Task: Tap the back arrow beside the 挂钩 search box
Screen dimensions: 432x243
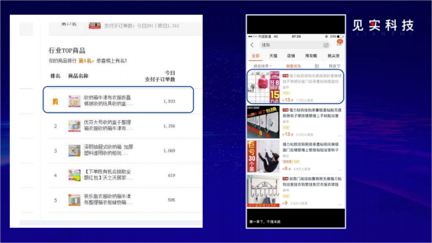Action: pyautogui.click(x=252, y=45)
